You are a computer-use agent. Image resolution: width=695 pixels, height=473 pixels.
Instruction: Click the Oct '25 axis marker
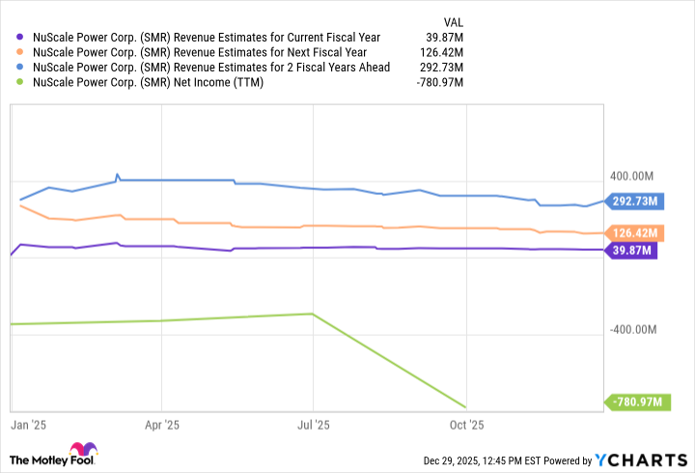pyautogui.click(x=466, y=424)
